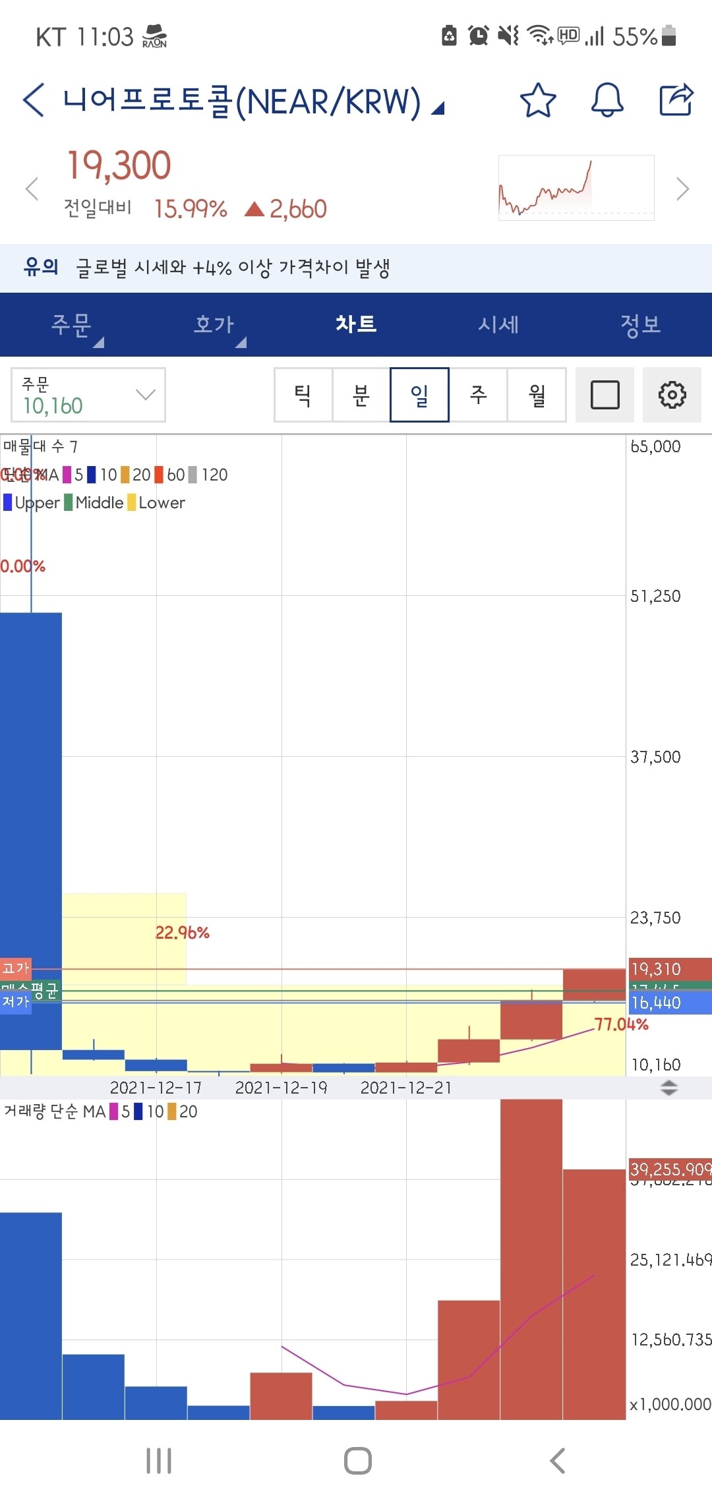The width and height of the screenshot is (712, 1503).
Task: Select the minute (분) chart interval
Action: [361, 396]
